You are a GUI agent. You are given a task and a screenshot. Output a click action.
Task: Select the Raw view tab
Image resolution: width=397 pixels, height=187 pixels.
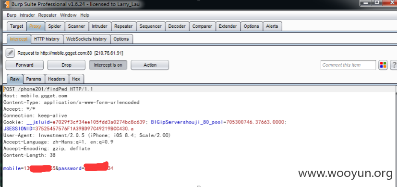(x=15, y=79)
